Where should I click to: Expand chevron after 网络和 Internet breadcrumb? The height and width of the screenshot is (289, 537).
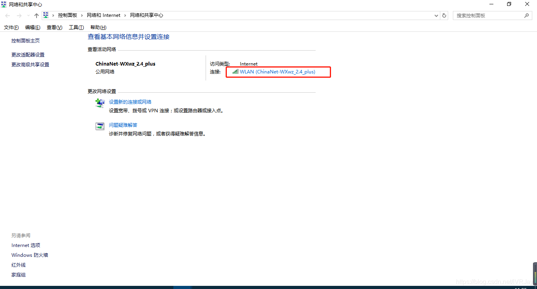point(125,15)
